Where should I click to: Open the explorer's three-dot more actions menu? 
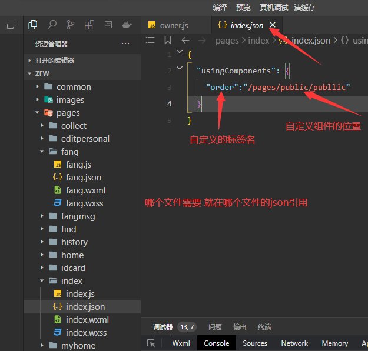point(125,44)
